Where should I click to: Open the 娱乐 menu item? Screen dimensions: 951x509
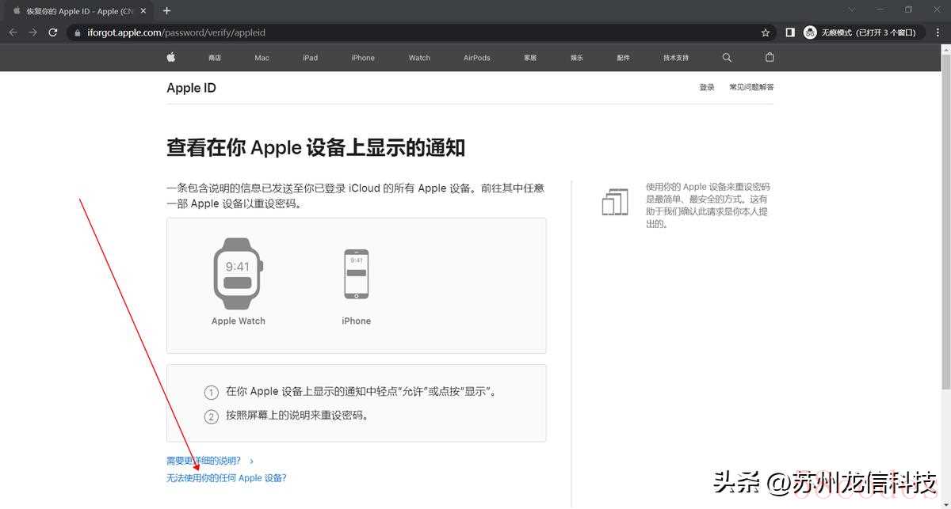click(576, 58)
